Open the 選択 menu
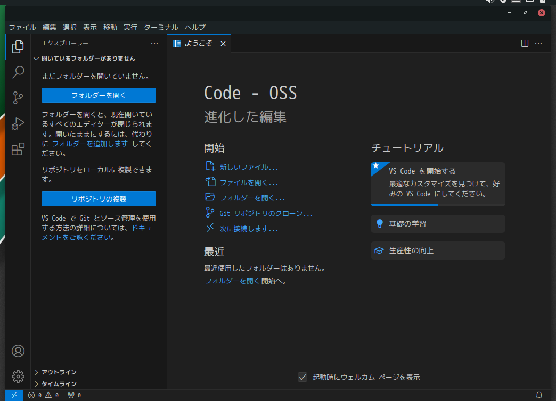The width and height of the screenshot is (556, 401). click(69, 27)
